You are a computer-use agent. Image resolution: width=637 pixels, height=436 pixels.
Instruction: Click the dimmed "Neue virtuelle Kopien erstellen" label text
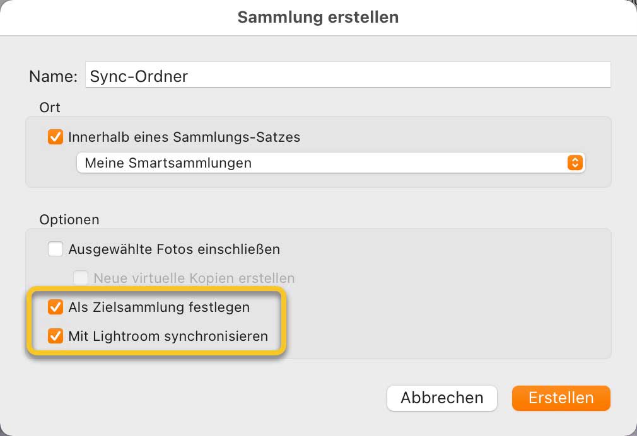click(x=194, y=278)
